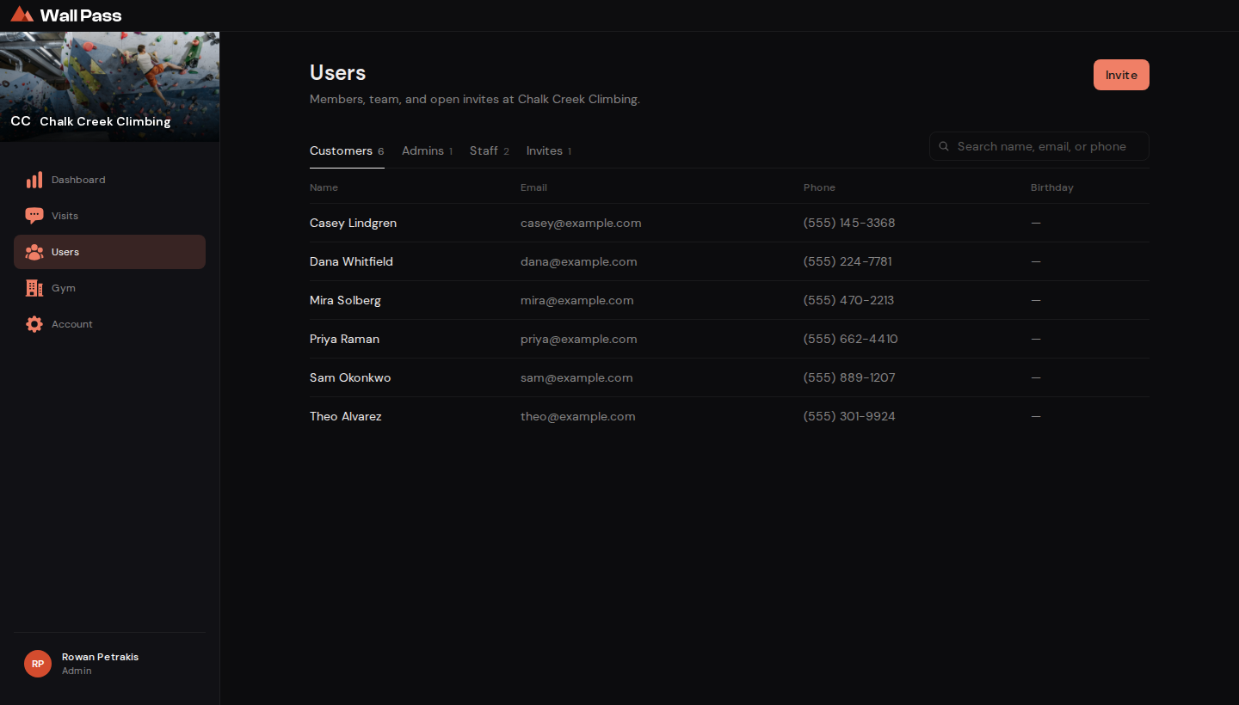Click the Name column header

click(324, 187)
